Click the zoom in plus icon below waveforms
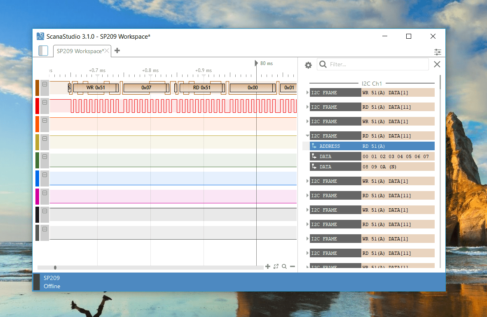487x317 pixels. [x=268, y=267]
